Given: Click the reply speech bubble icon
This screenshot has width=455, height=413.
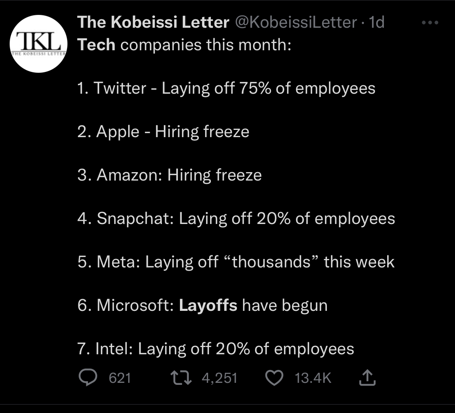Looking at the screenshot, I should [88, 378].
